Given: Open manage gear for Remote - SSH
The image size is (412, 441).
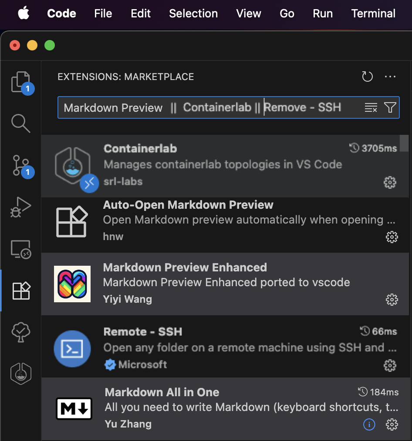Looking at the screenshot, I should point(390,365).
